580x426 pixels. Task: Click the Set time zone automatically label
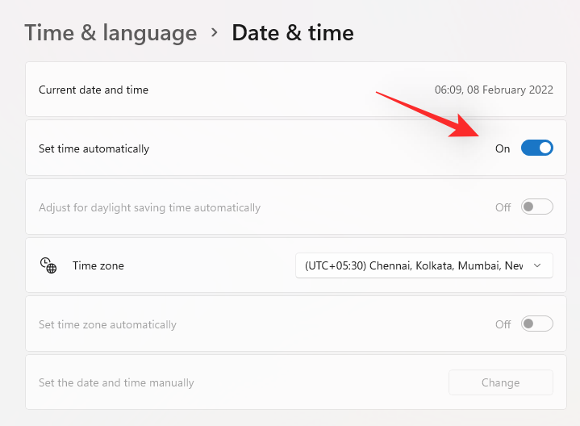[107, 324]
